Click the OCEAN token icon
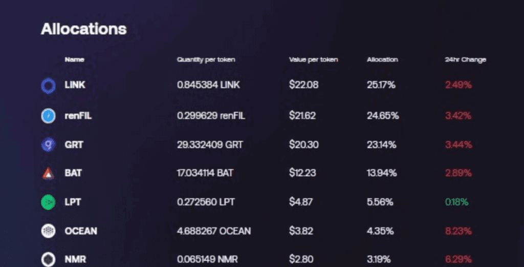This screenshot has width=524, height=267. pos(48,231)
